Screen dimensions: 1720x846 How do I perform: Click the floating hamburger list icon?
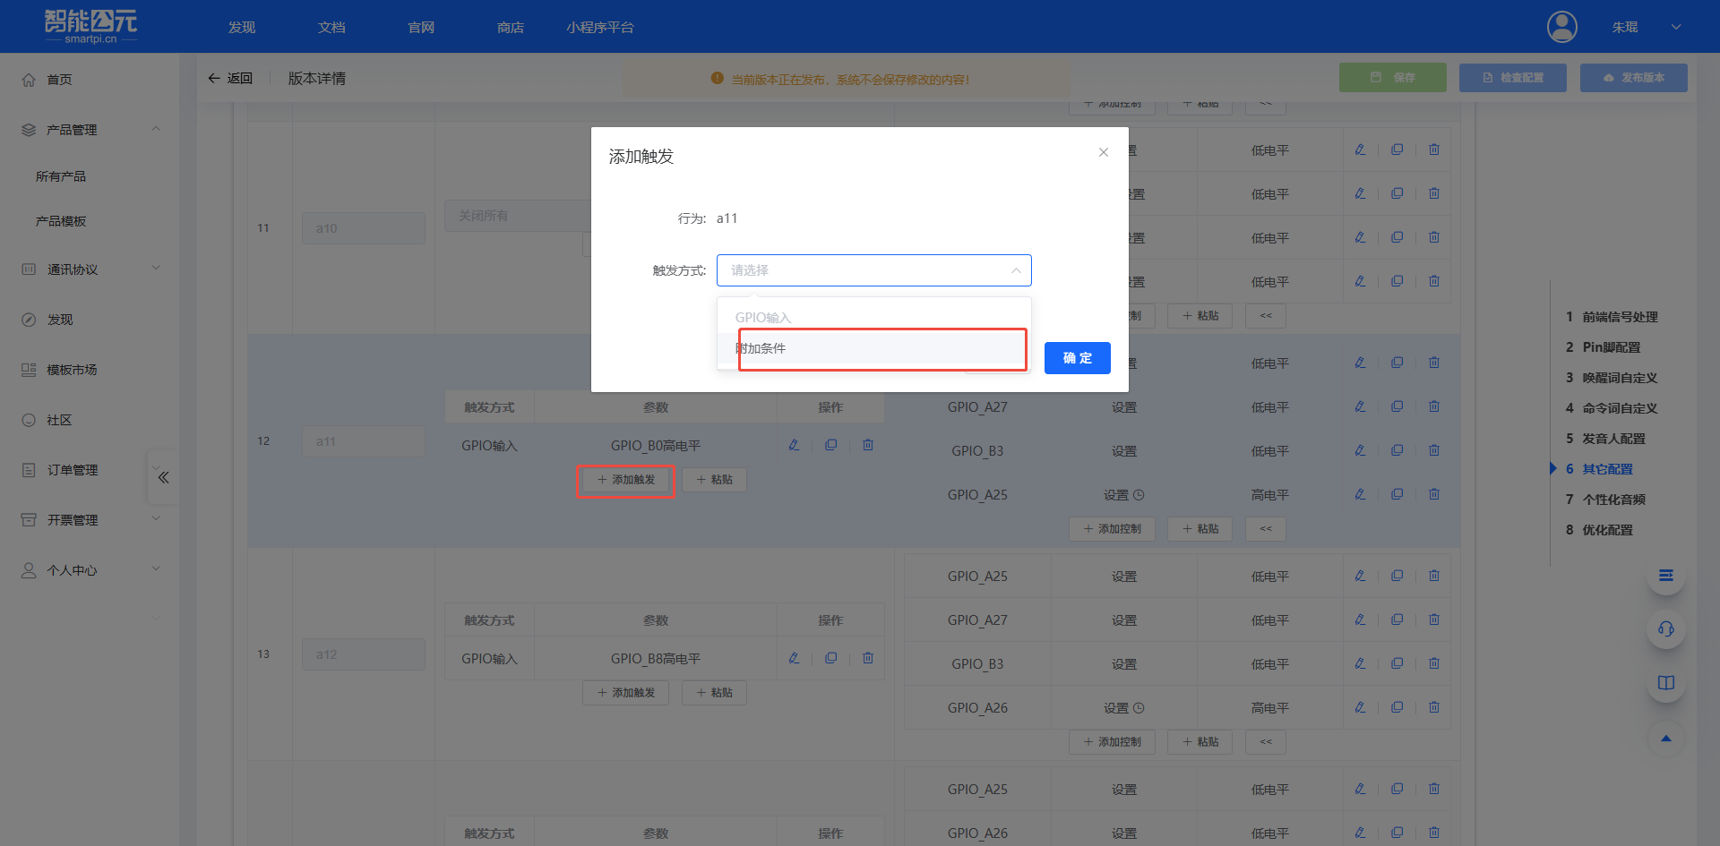click(x=1665, y=577)
